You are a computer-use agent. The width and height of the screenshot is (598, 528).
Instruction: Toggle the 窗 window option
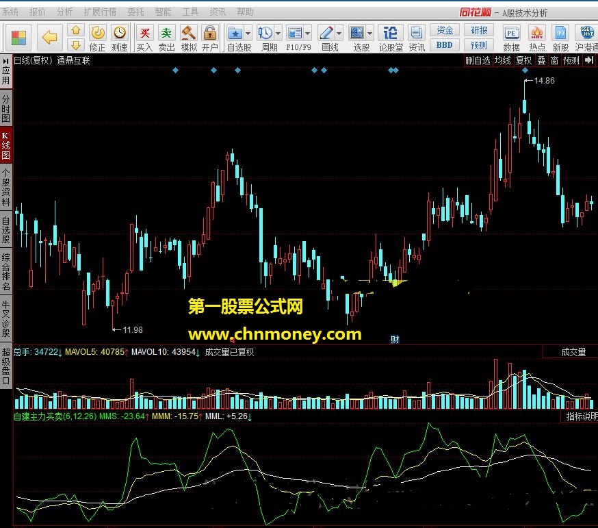click(554, 60)
